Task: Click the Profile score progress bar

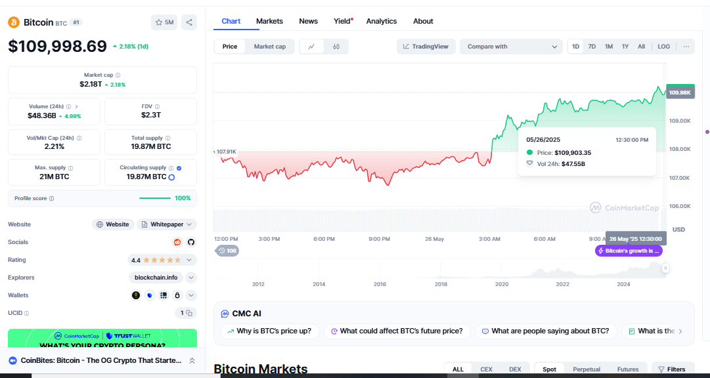Action: [155, 198]
